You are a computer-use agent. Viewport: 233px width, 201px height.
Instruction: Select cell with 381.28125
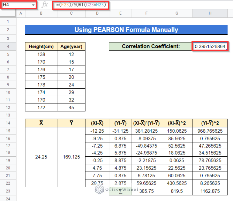tap(146, 131)
